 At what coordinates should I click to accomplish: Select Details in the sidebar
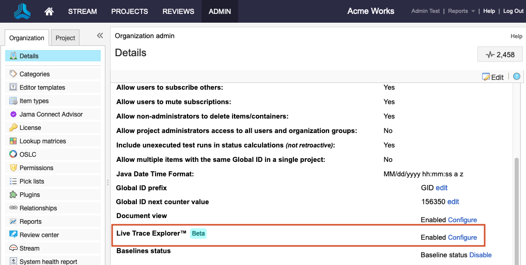click(53, 56)
